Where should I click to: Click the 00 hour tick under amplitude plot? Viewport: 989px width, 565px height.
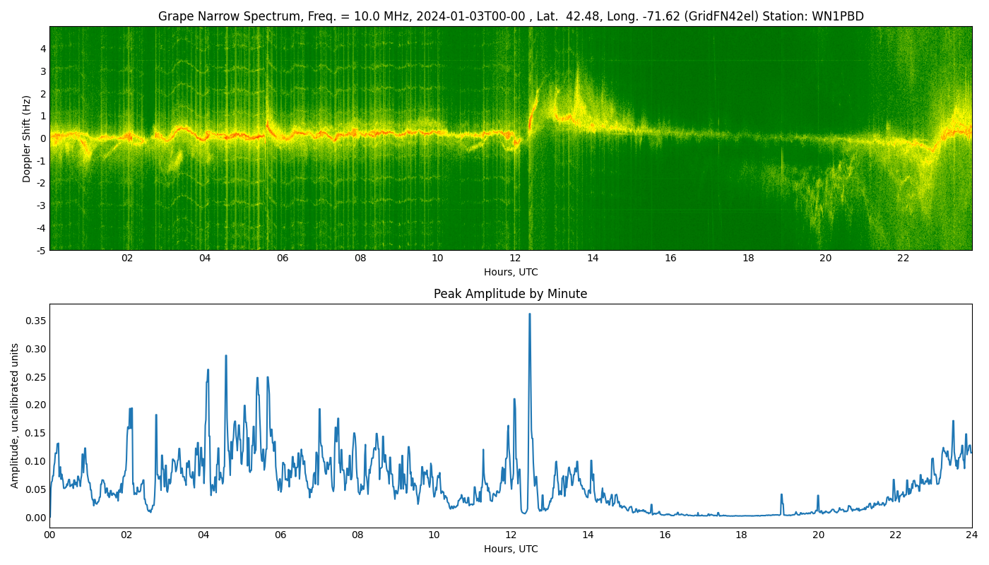(49, 535)
